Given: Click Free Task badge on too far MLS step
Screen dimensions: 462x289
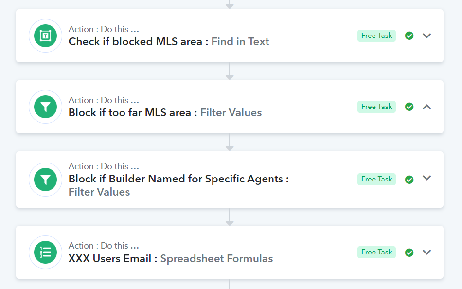Looking at the screenshot, I should pyautogui.click(x=376, y=107).
